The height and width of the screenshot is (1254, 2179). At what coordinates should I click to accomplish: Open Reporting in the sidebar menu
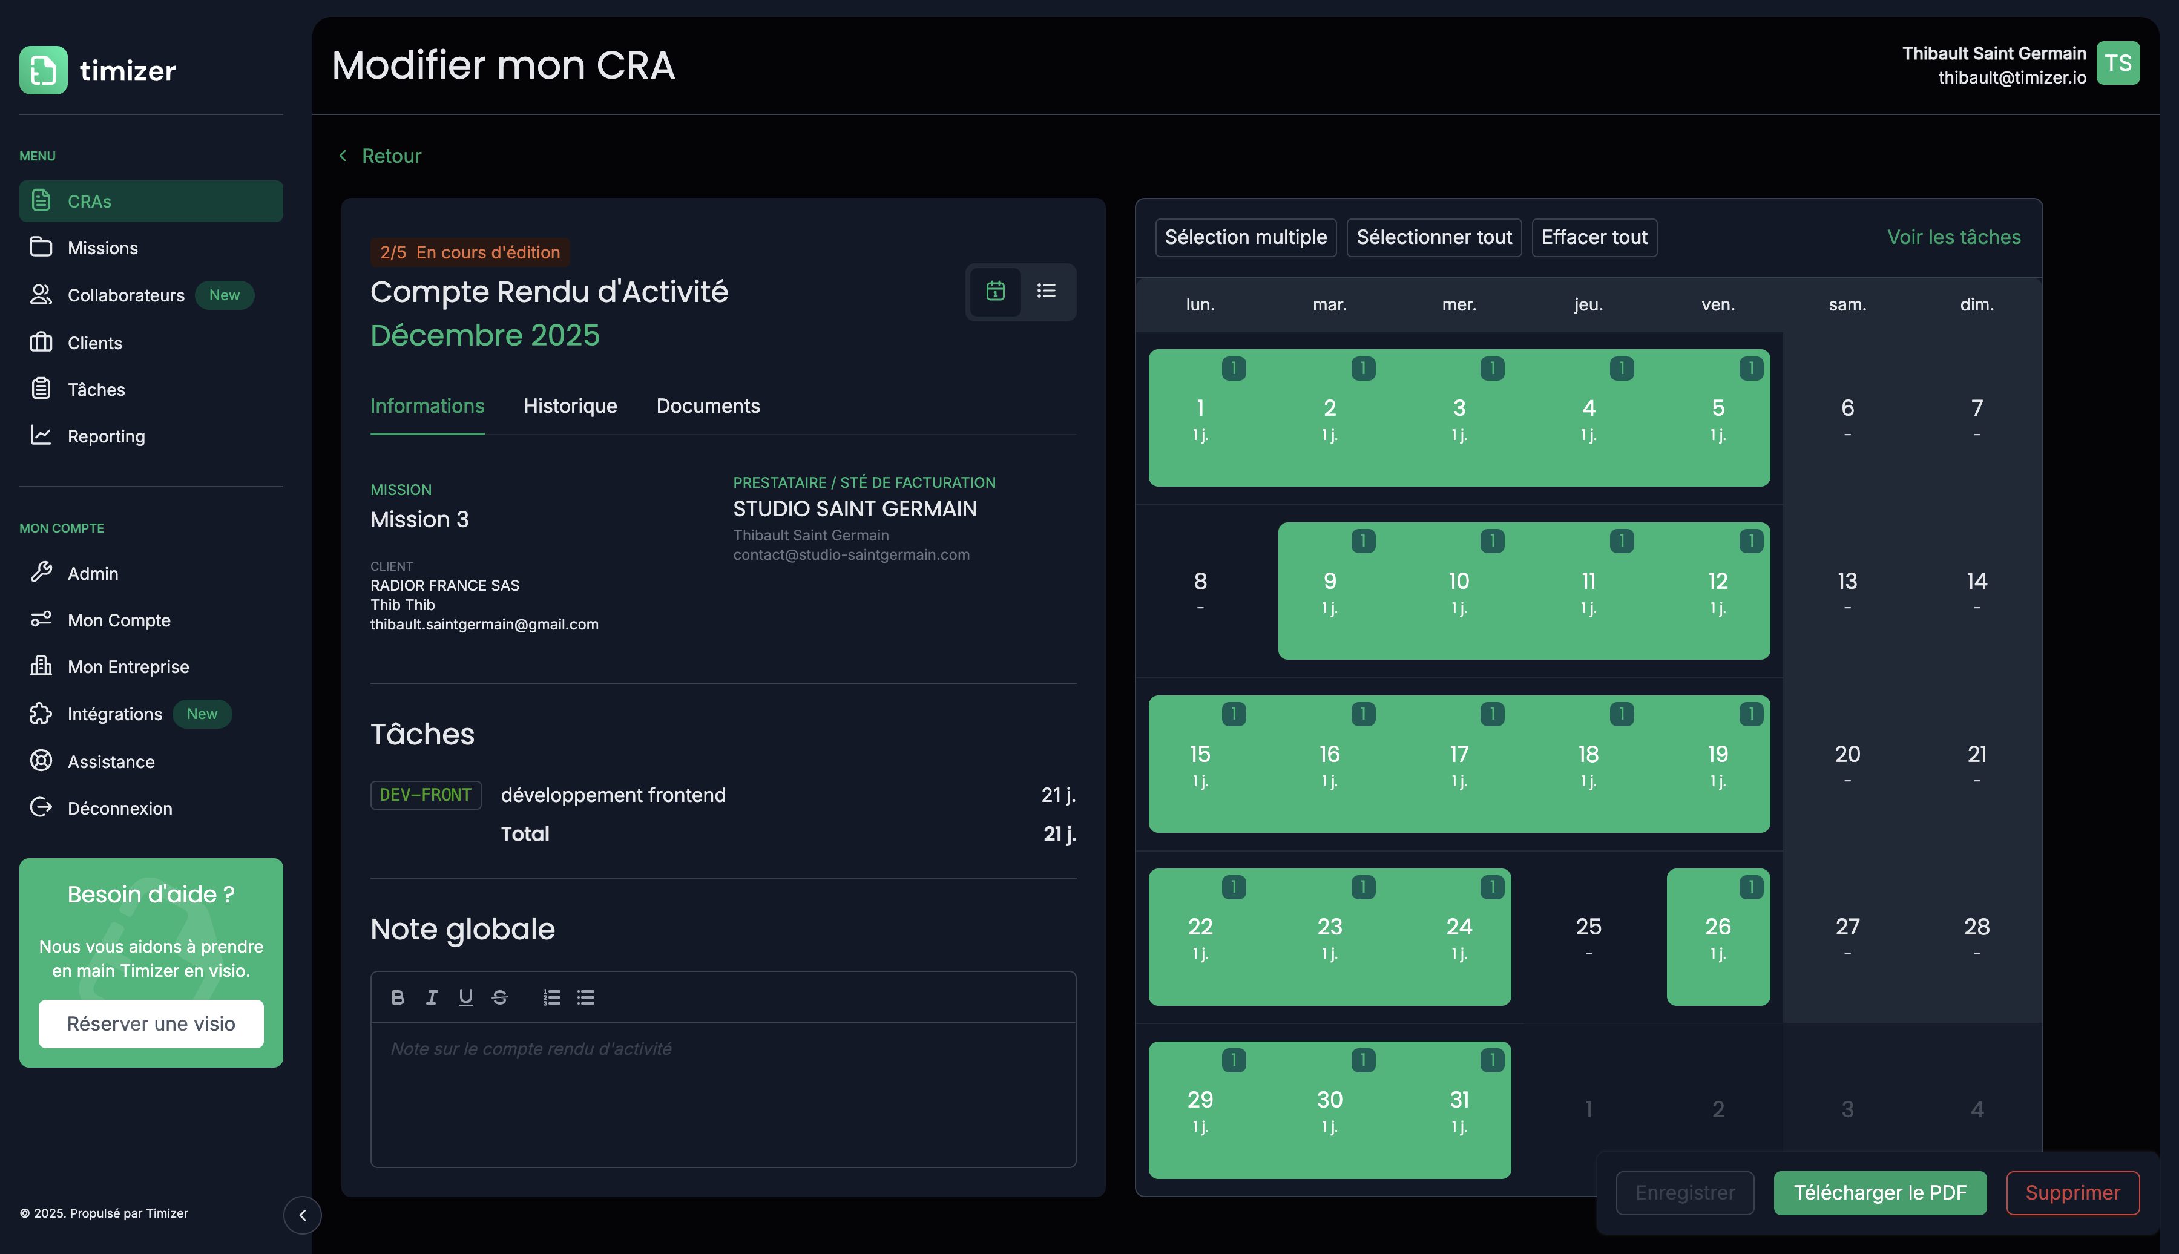pos(106,436)
